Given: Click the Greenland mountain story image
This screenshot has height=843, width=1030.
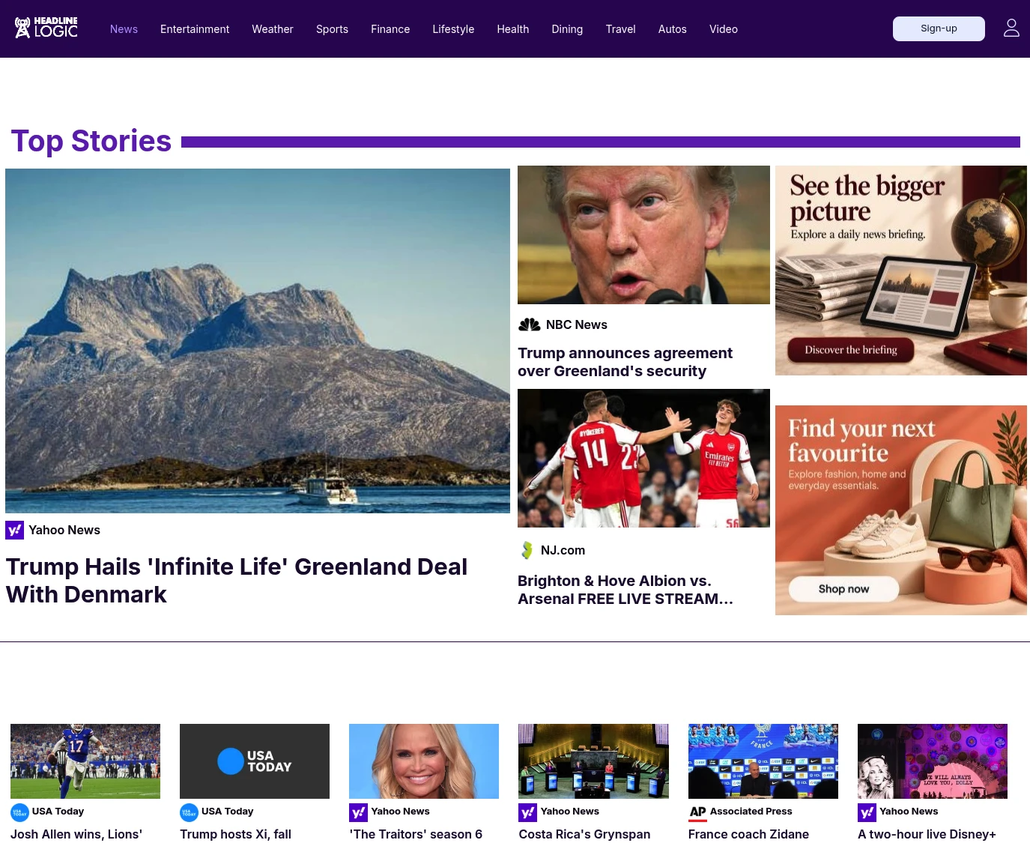Looking at the screenshot, I should click(258, 341).
